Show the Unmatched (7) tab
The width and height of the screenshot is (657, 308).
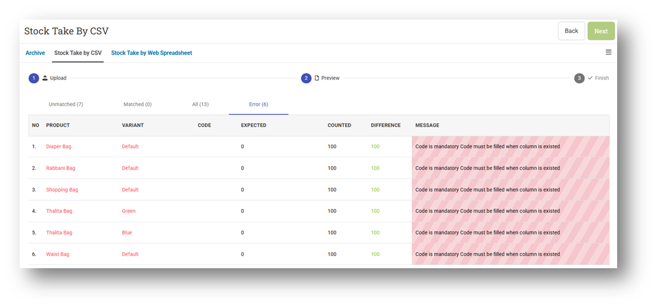(x=66, y=104)
